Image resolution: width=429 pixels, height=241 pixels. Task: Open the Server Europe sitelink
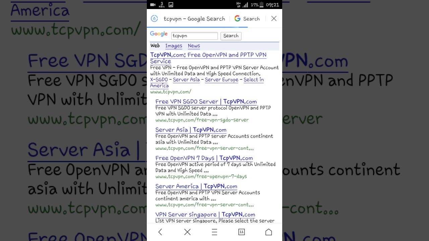click(222, 80)
